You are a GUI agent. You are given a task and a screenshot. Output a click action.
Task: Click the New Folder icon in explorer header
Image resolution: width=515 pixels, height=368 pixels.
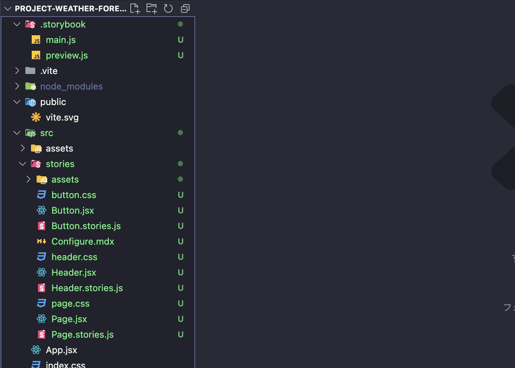151,8
